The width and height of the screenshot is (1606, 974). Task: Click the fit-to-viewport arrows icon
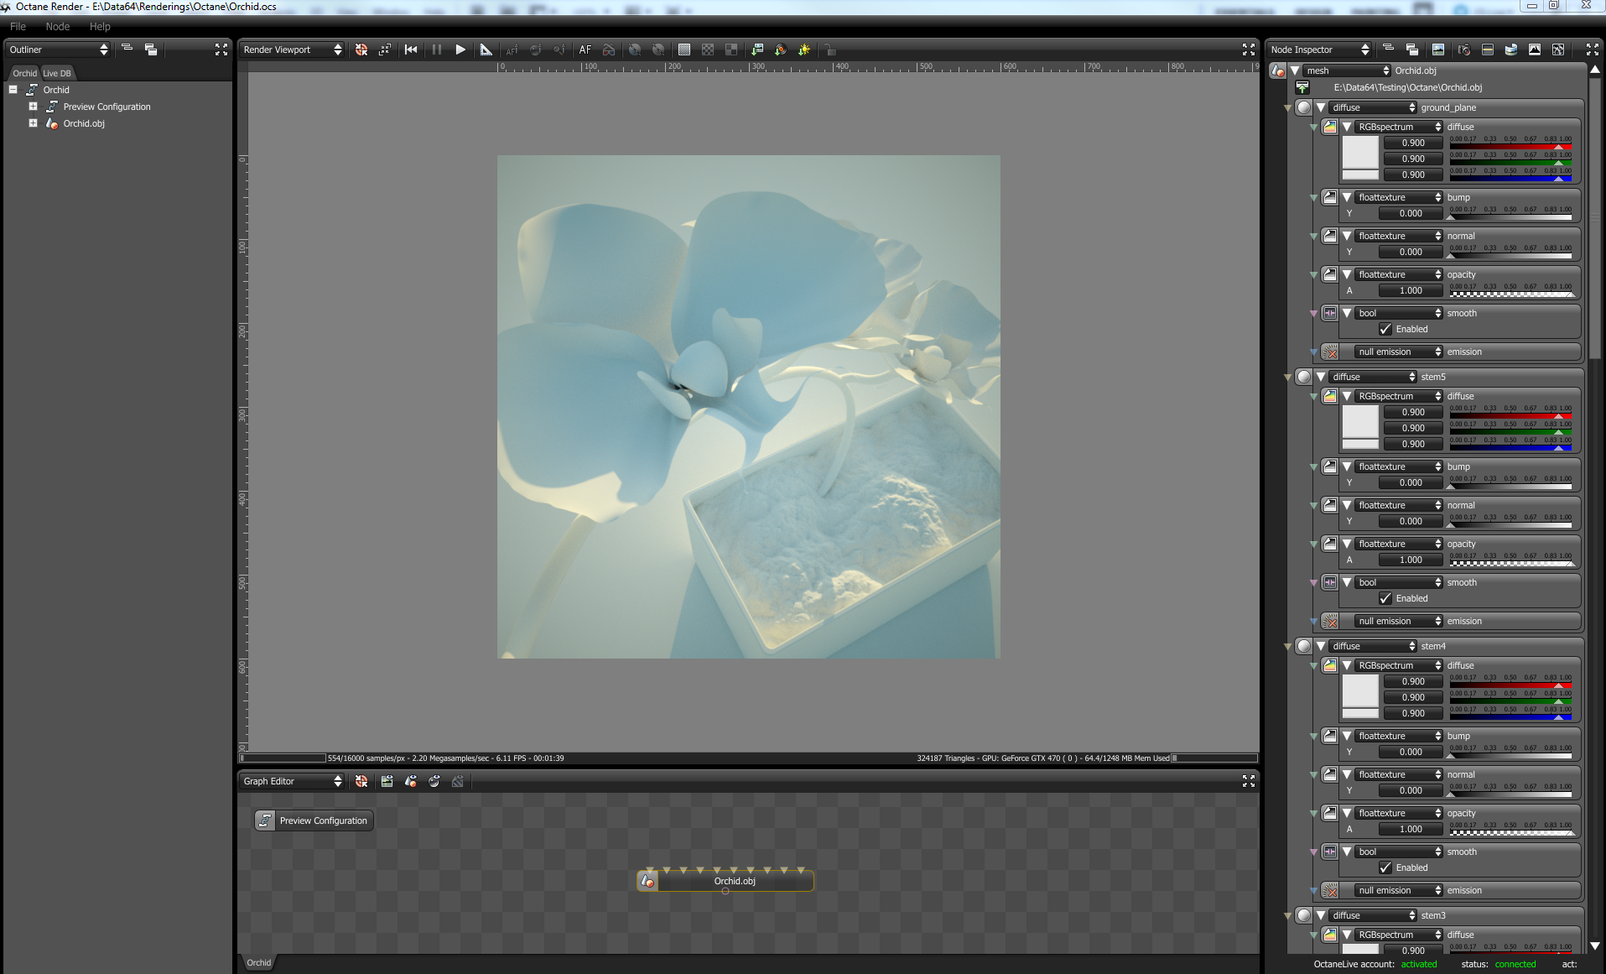pos(385,49)
